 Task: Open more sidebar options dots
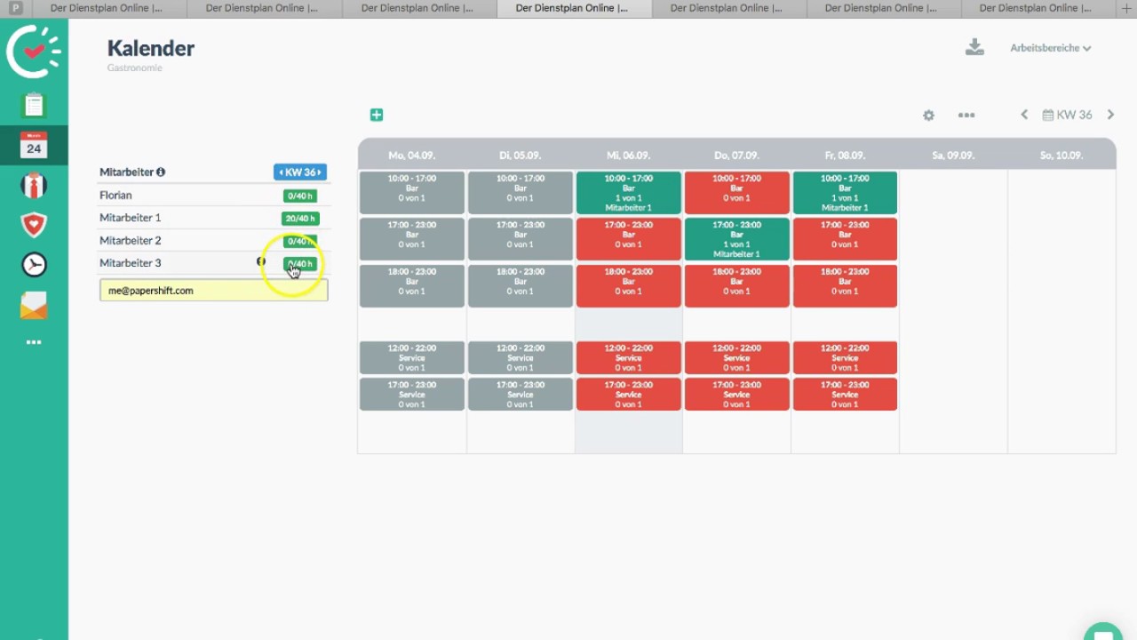pos(34,342)
